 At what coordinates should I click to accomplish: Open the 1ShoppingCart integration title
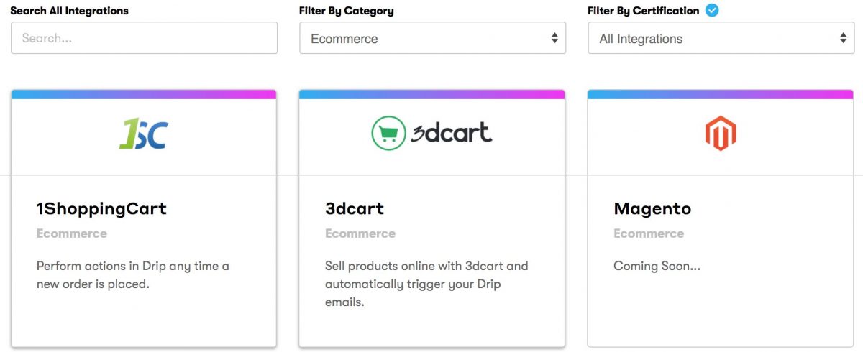point(101,209)
